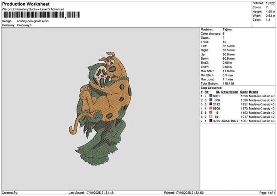Select the Amber Black description

(x=229, y=121)
